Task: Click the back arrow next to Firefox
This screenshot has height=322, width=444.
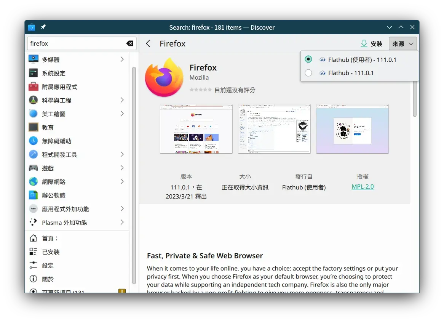Action: coord(148,43)
